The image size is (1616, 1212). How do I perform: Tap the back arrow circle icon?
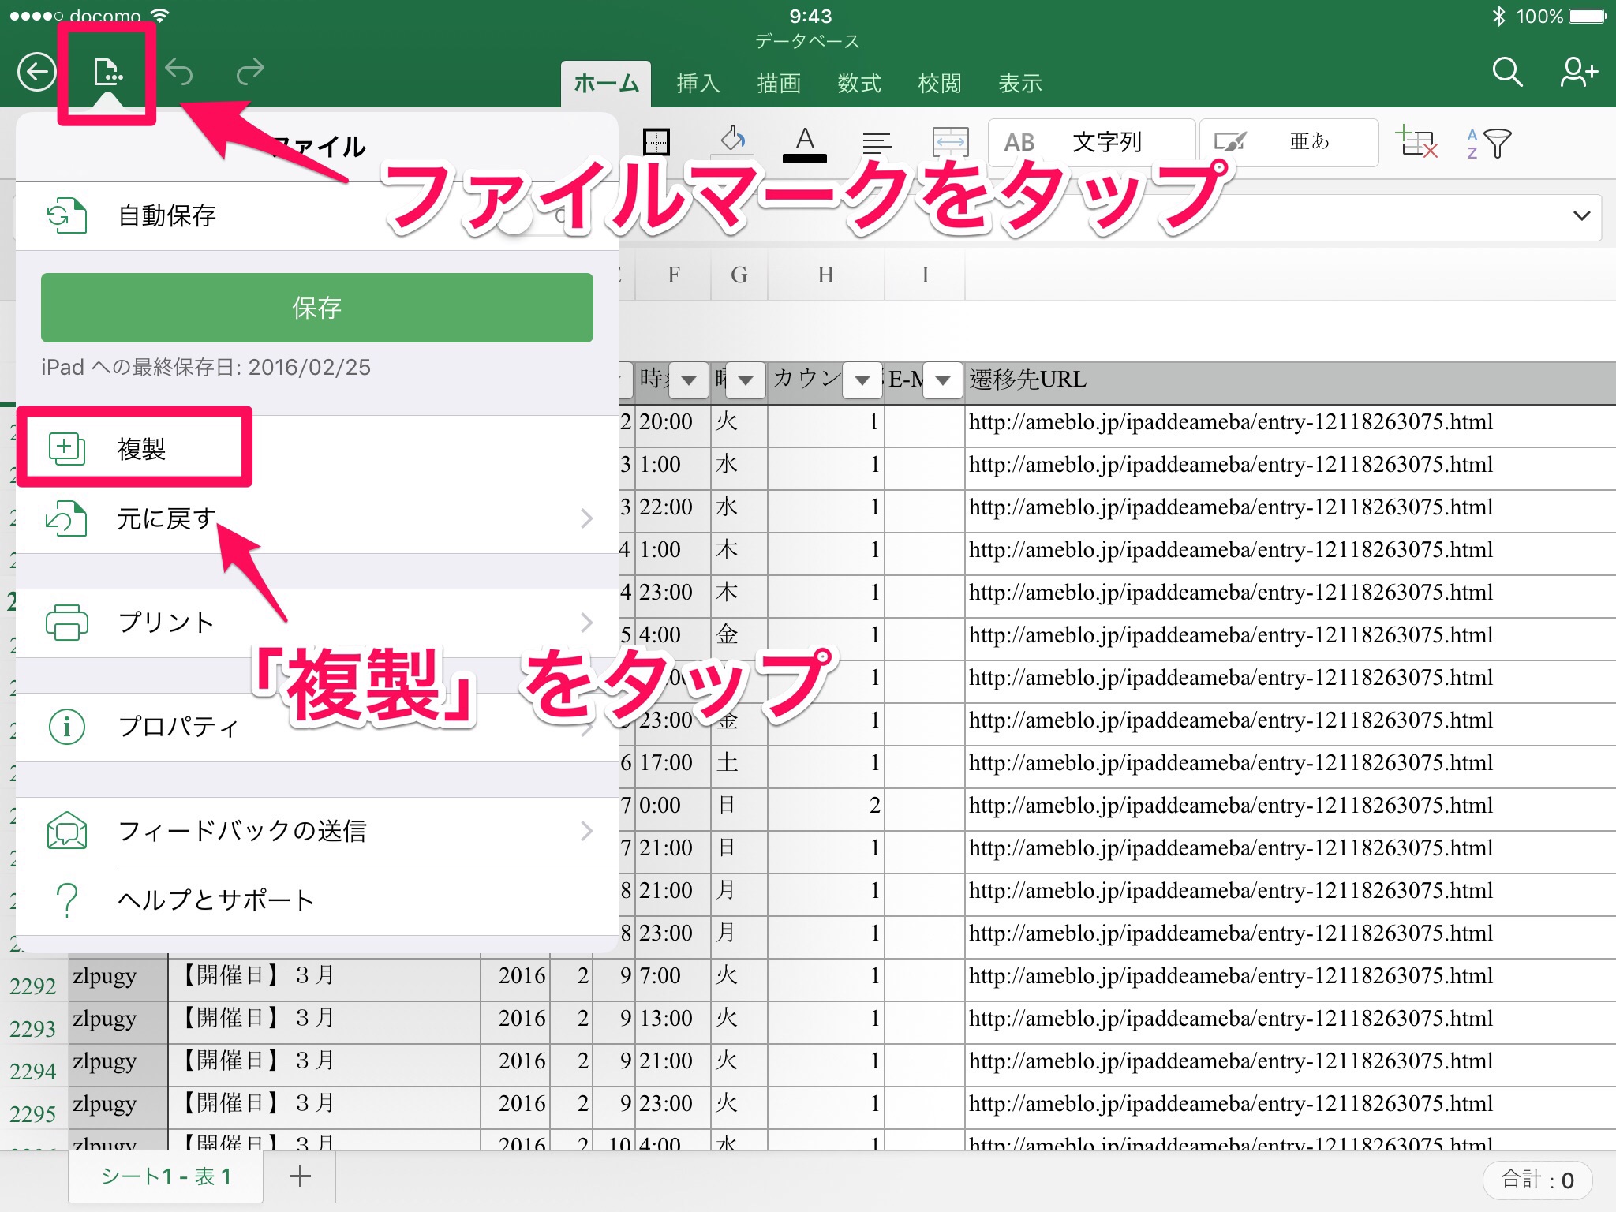point(37,73)
